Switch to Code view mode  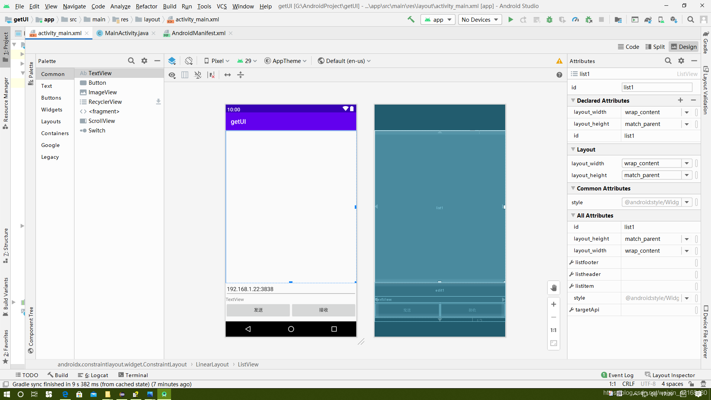[x=629, y=47]
